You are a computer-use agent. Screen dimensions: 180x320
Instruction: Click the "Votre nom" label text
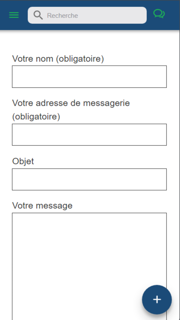(33, 59)
